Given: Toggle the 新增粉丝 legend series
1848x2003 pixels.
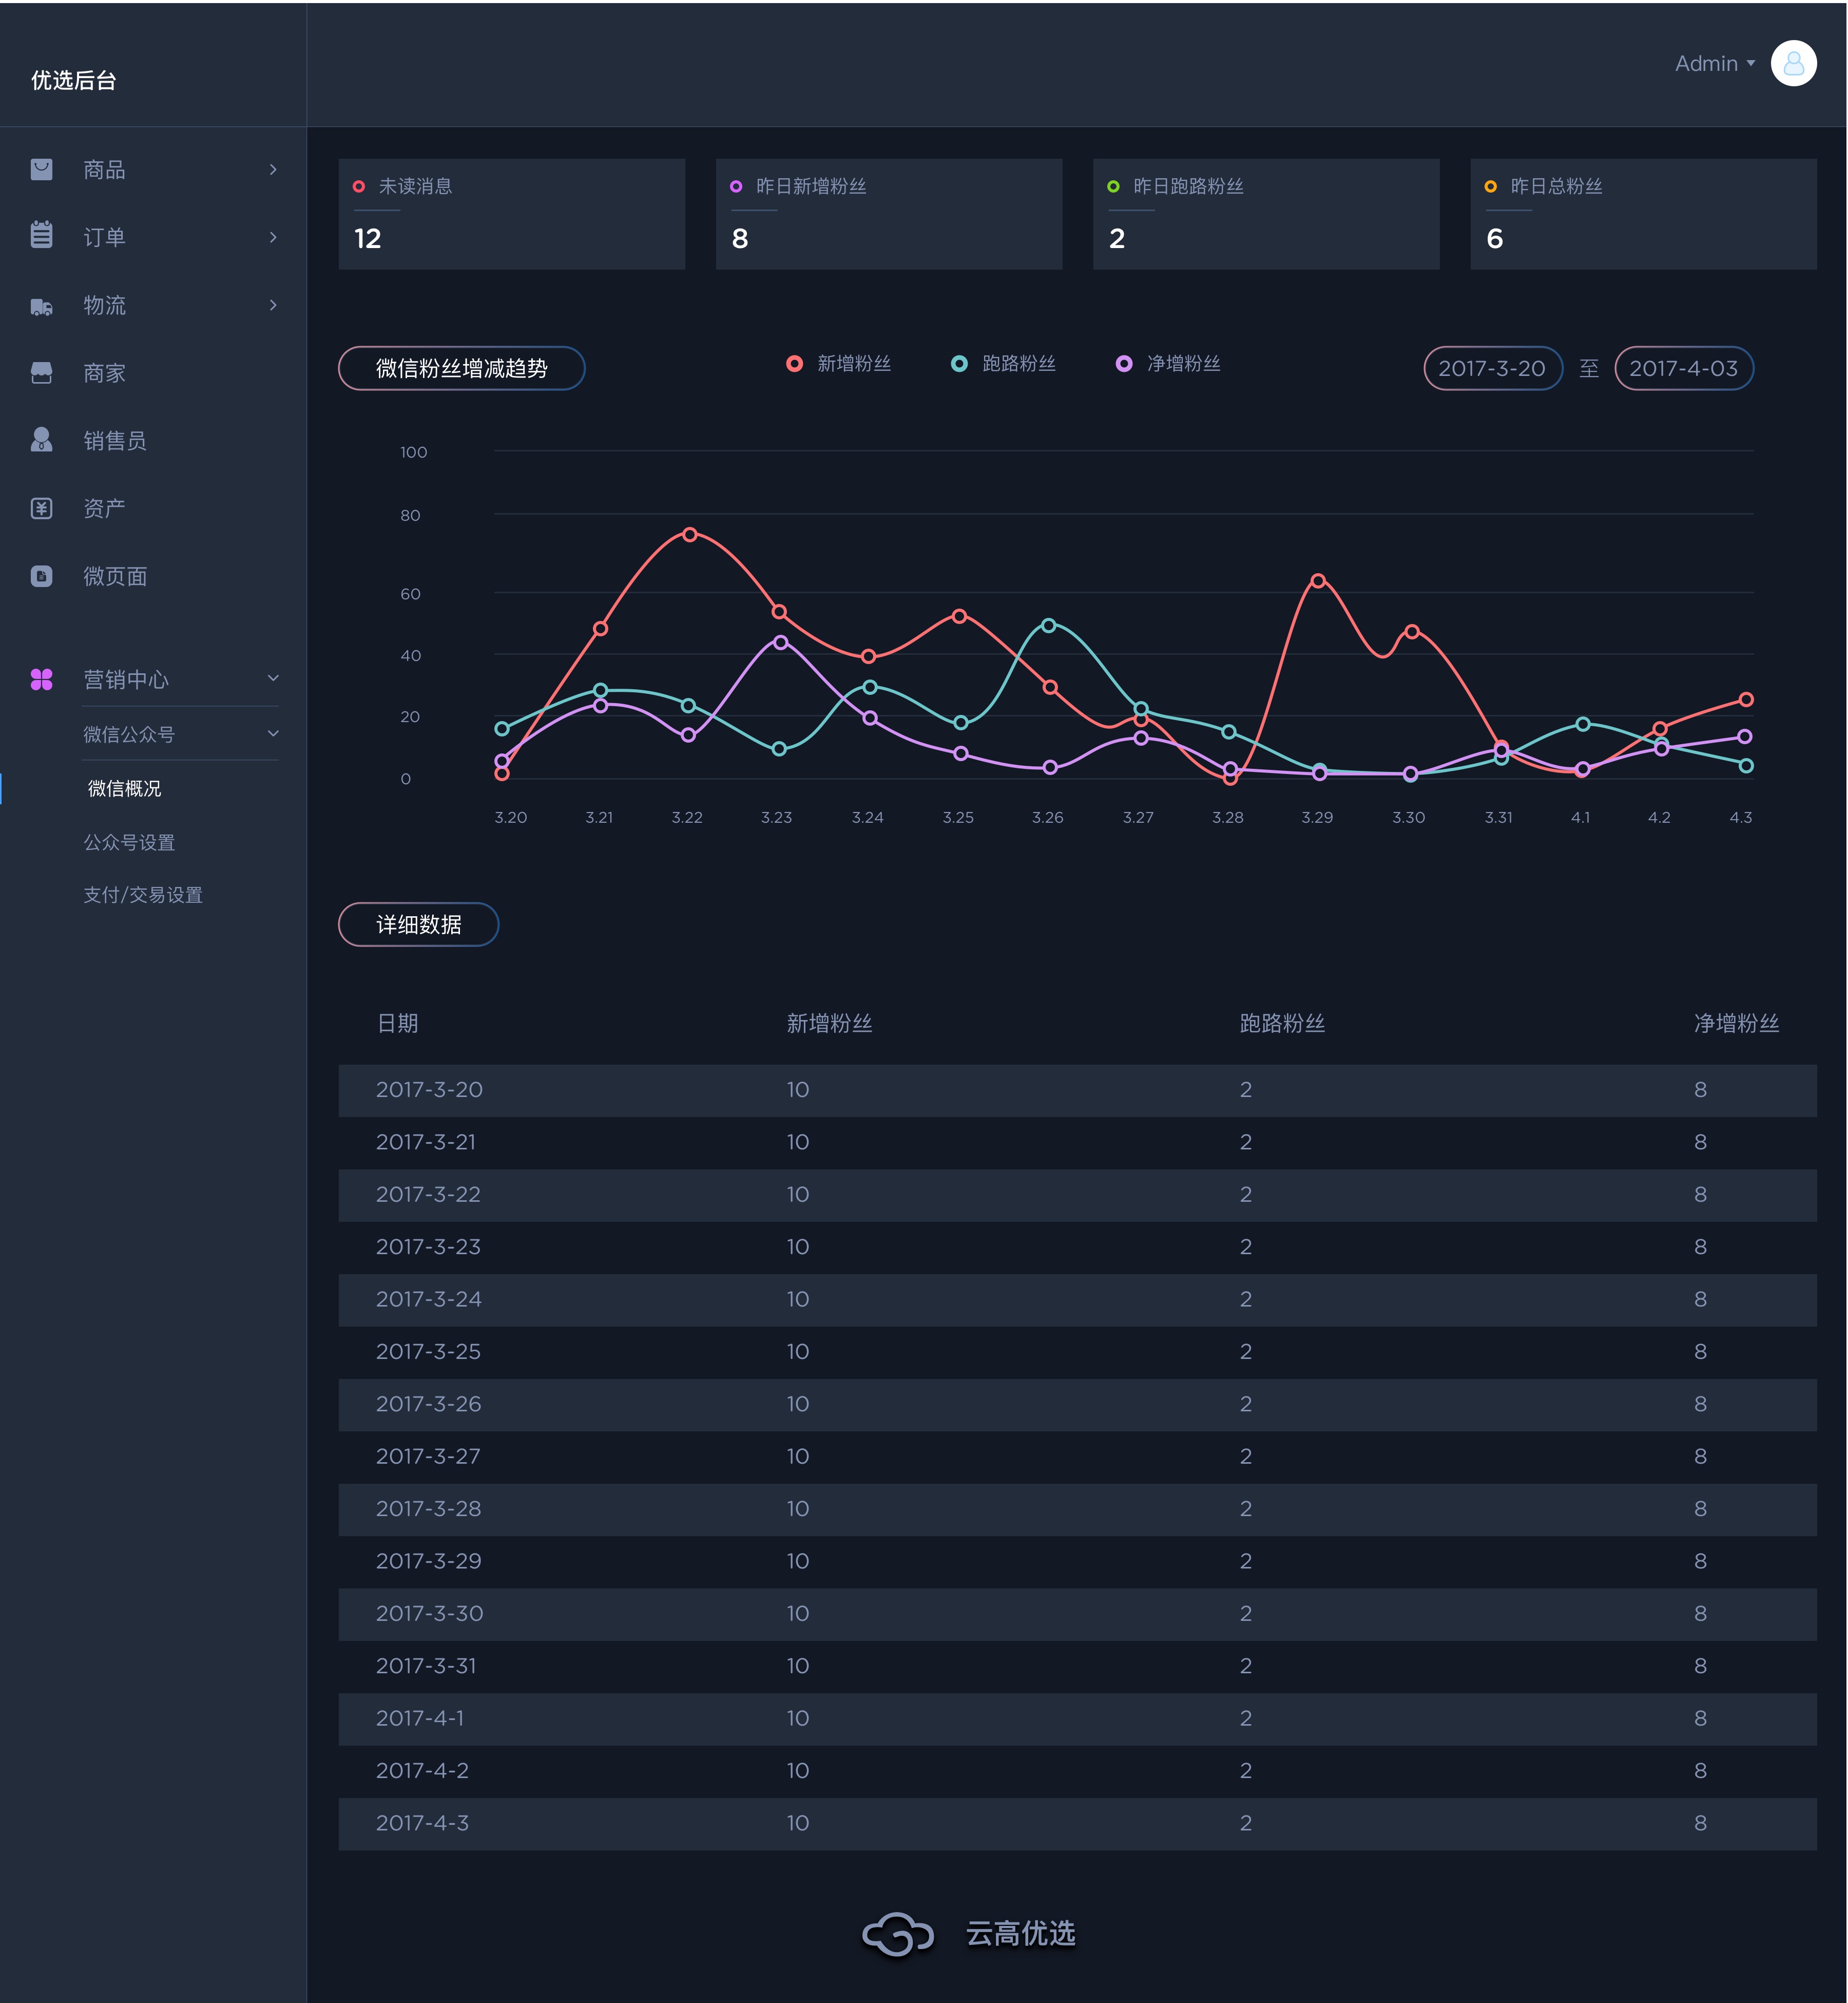Looking at the screenshot, I should coord(838,363).
